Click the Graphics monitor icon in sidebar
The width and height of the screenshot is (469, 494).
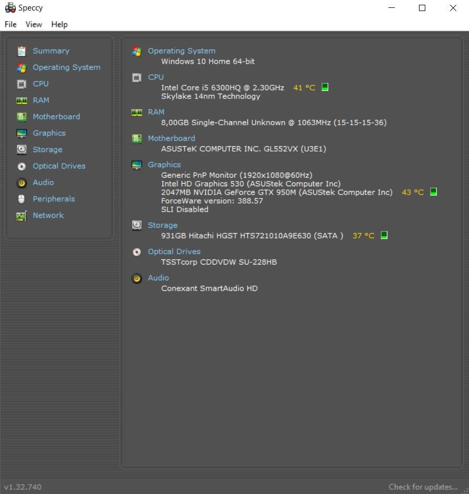(x=22, y=133)
